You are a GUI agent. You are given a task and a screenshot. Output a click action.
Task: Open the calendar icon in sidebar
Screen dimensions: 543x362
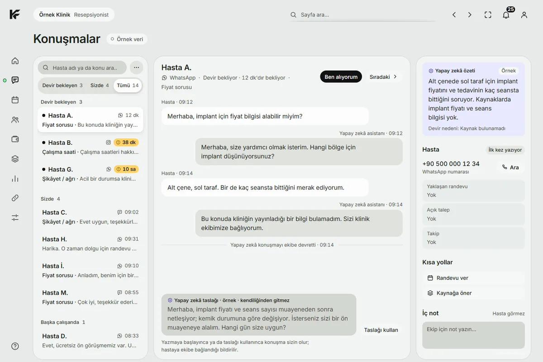tap(15, 100)
